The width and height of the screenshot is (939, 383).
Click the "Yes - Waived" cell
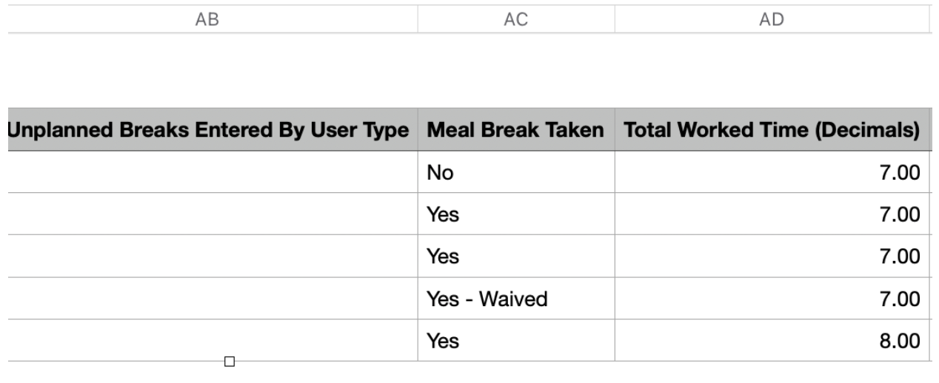[515, 299]
